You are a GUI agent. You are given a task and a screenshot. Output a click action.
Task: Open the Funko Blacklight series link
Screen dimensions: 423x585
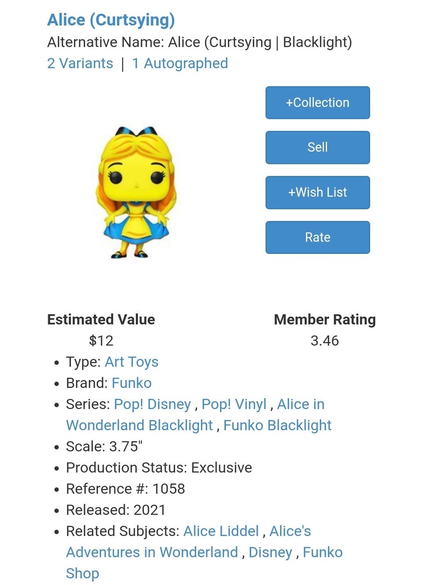(x=278, y=425)
